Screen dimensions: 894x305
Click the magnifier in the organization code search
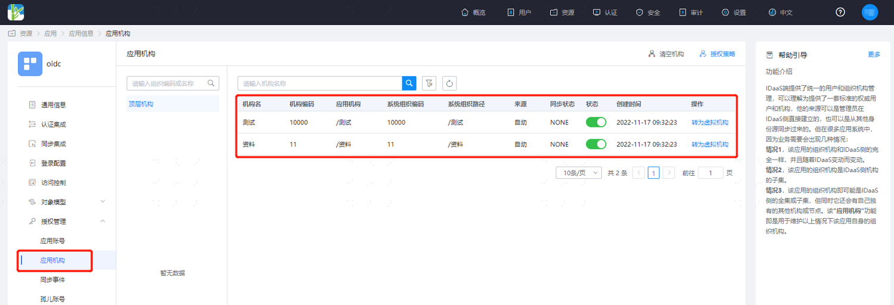tap(211, 83)
